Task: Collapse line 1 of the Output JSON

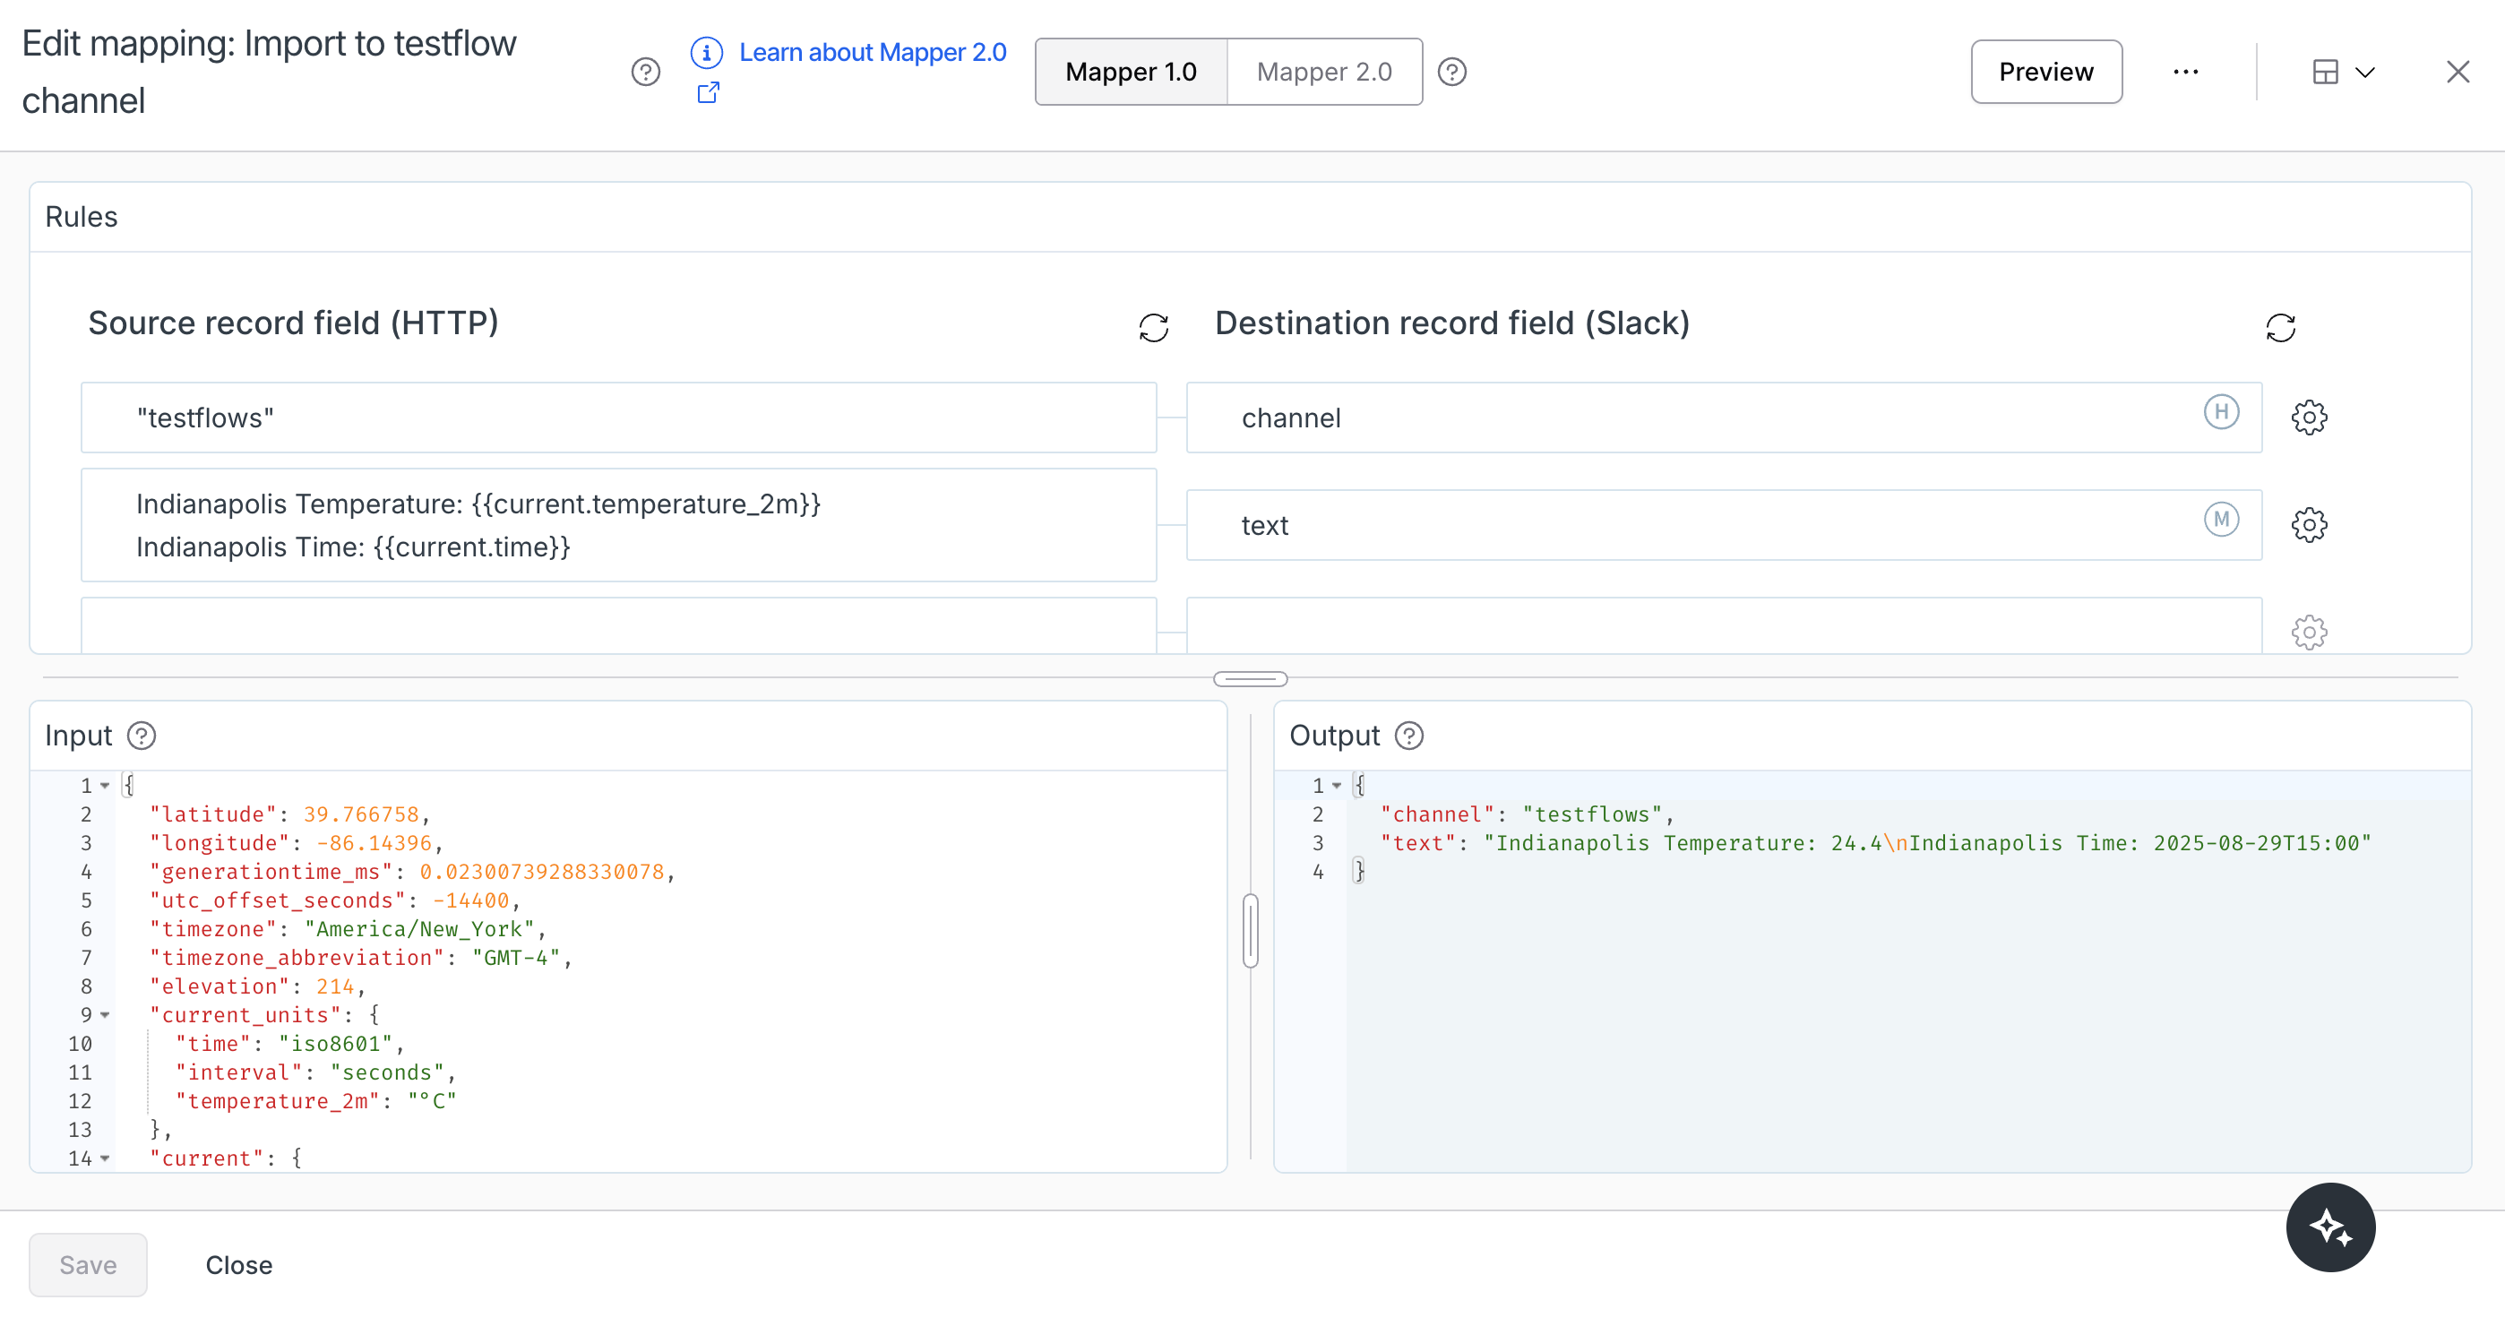Action: coord(1335,786)
